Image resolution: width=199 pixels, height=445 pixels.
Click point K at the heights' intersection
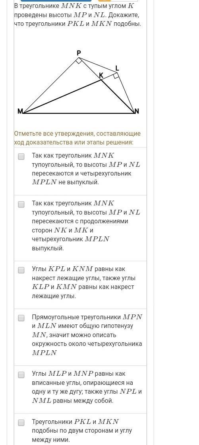[101, 76]
